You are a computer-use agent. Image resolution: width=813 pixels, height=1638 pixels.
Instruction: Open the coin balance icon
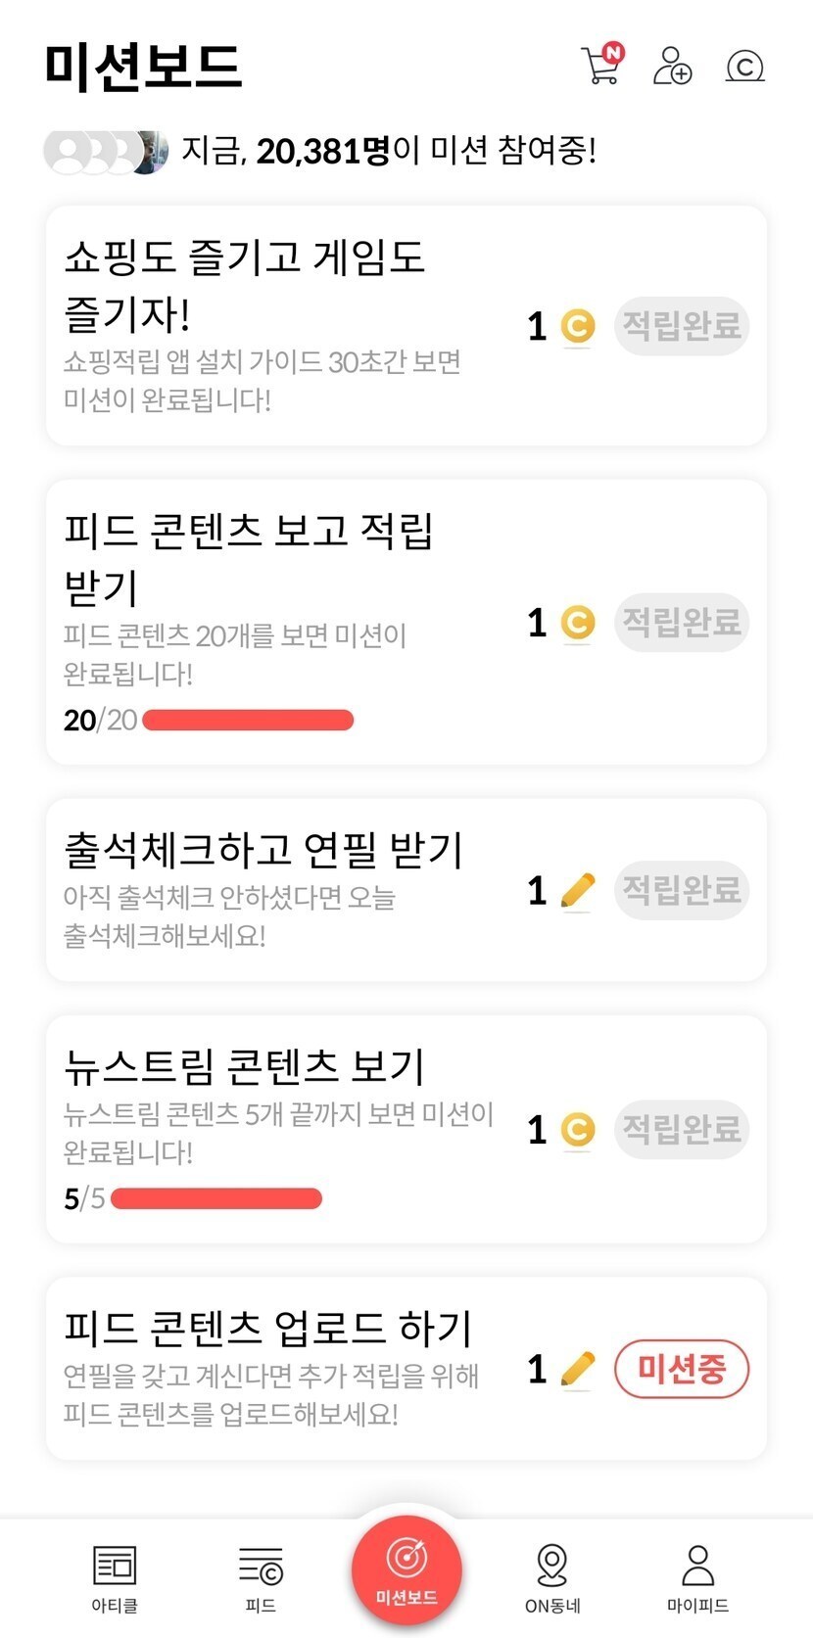[744, 66]
